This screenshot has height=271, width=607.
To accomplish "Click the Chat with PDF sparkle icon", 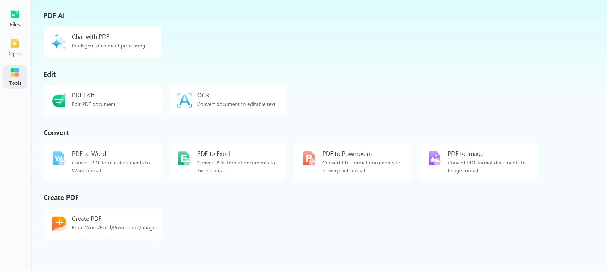I will click(59, 42).
